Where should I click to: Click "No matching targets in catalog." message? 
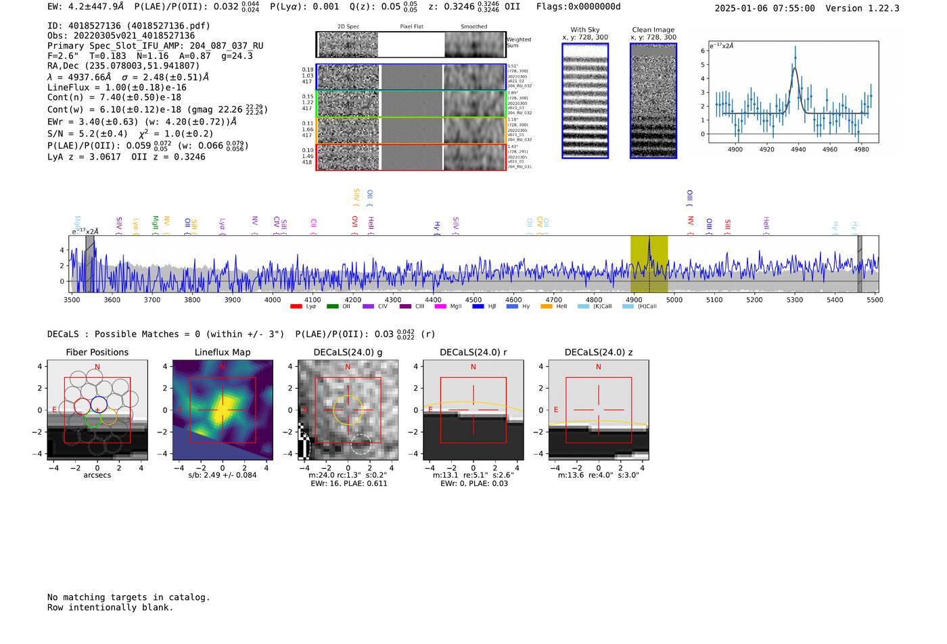pyautogui.click(x=129, y=597)
